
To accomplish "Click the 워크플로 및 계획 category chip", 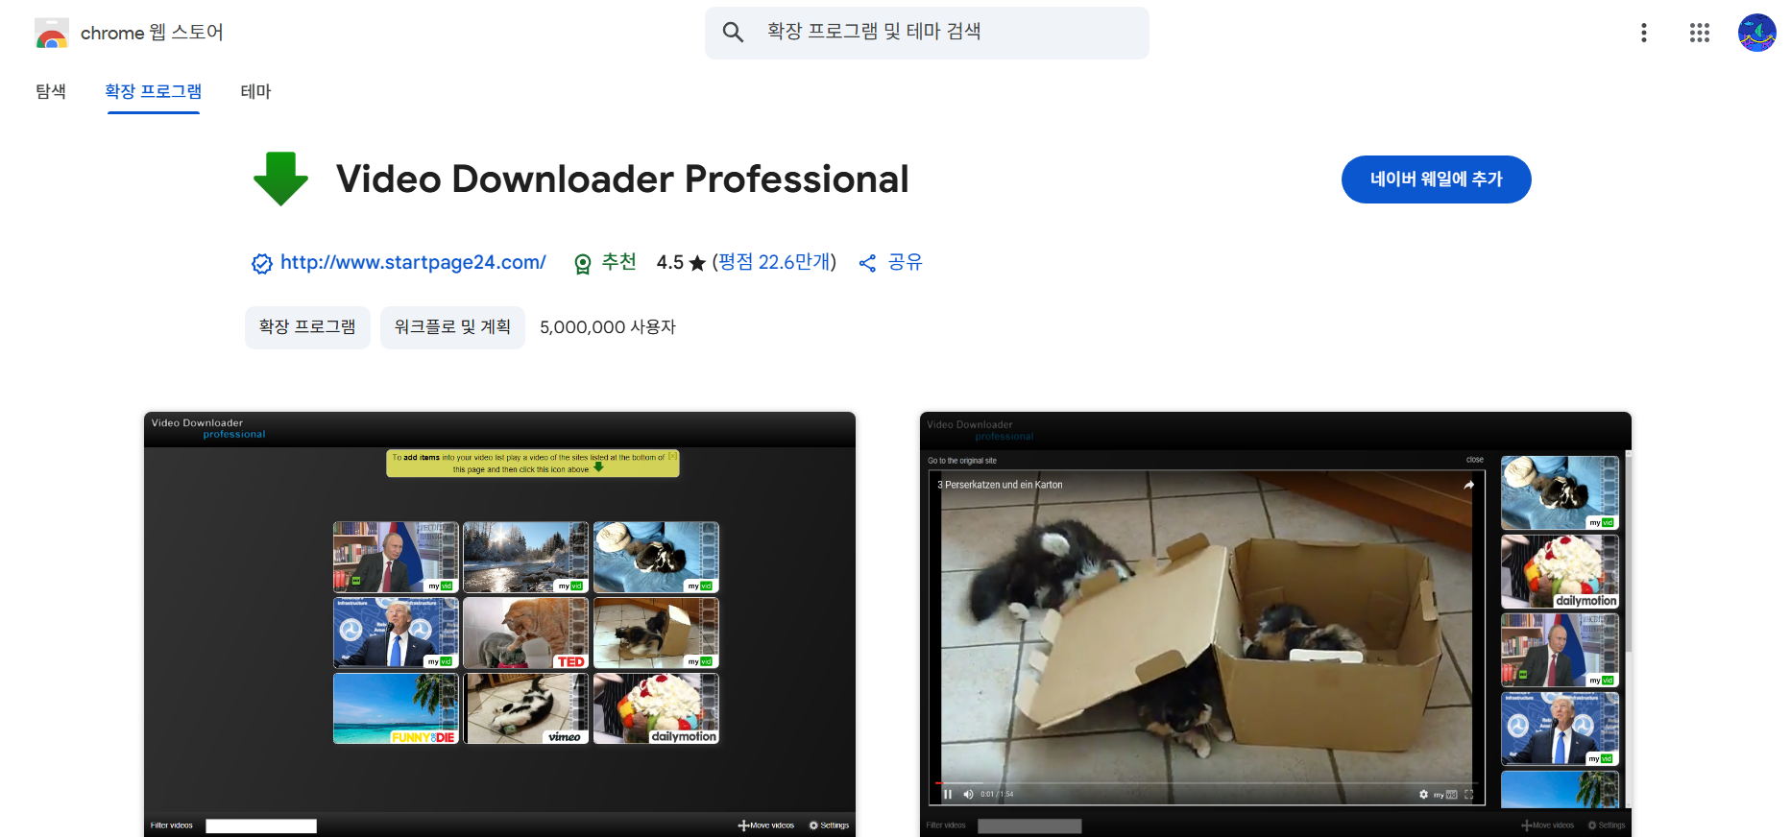I will click(x=452, y=327).
